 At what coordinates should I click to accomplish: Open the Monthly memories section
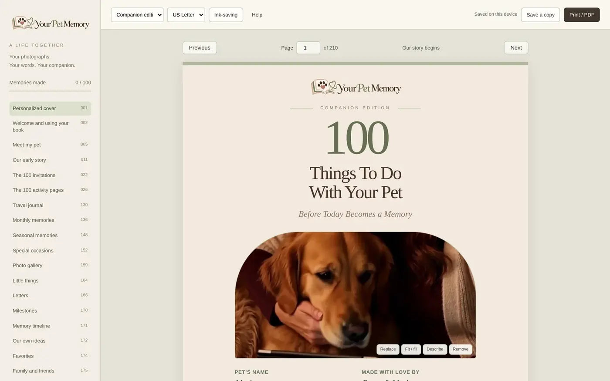coord(50,220)
